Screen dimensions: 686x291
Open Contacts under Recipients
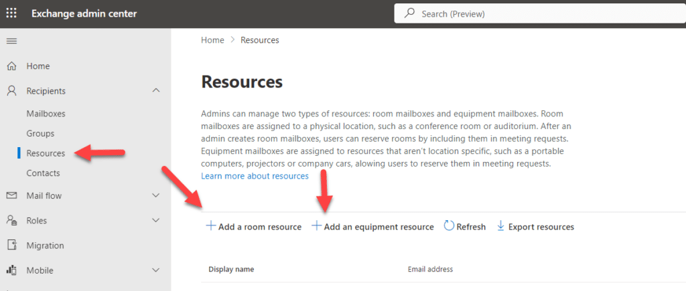[43, 173]
